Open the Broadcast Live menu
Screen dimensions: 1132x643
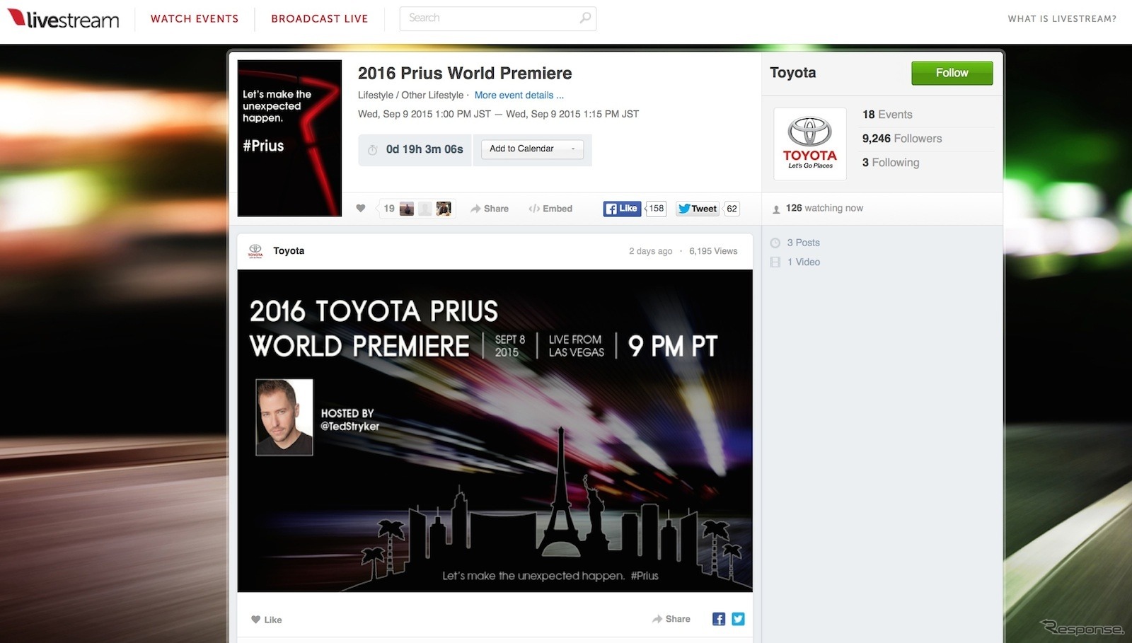click(x=320, y=19)
